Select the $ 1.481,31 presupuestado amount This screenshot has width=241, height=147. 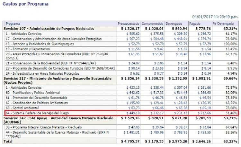(x=131, y=133)
